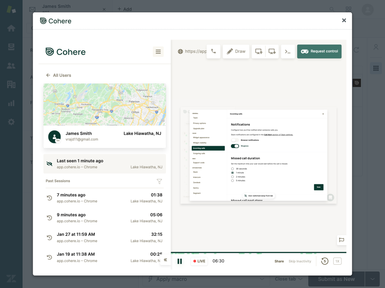This screenshot has height=288, width=385.
Task: Click the flag icon in the session viewer
Action: [x=342, y=240]
